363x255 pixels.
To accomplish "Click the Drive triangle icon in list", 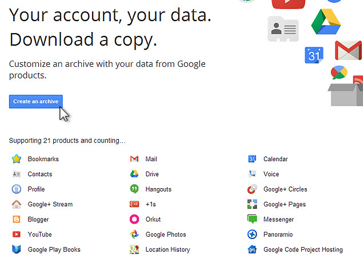I will click(134, 174).
